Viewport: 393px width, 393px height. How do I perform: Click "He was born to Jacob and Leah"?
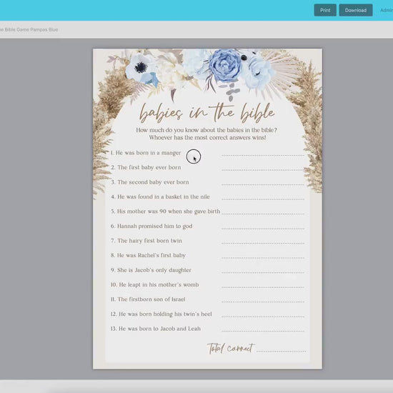coord(156,329)
